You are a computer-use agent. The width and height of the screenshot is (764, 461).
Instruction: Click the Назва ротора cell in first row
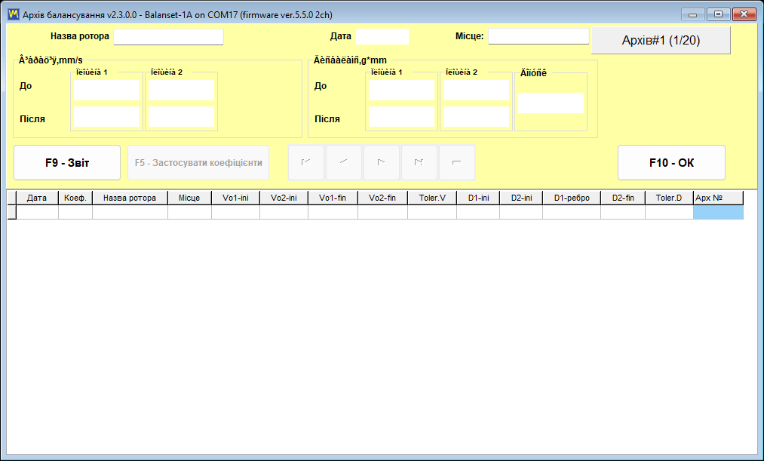[x=130, y=212]
